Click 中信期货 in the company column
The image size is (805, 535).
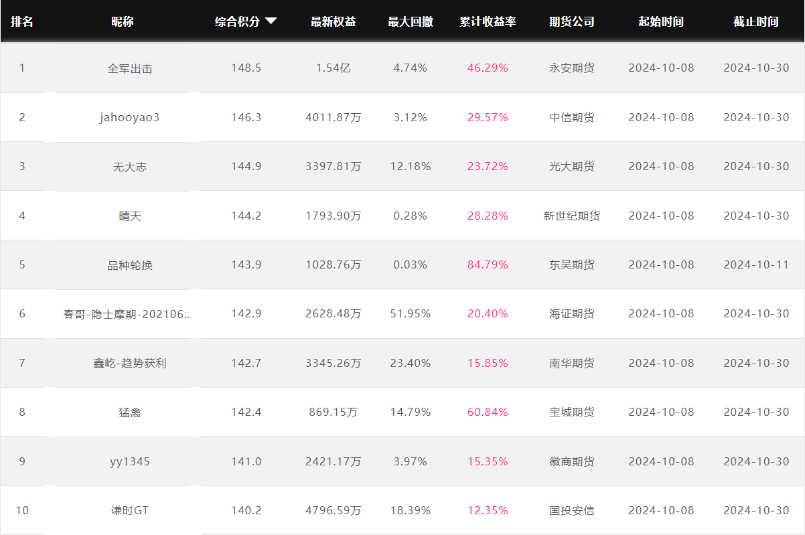click(571, 117)
